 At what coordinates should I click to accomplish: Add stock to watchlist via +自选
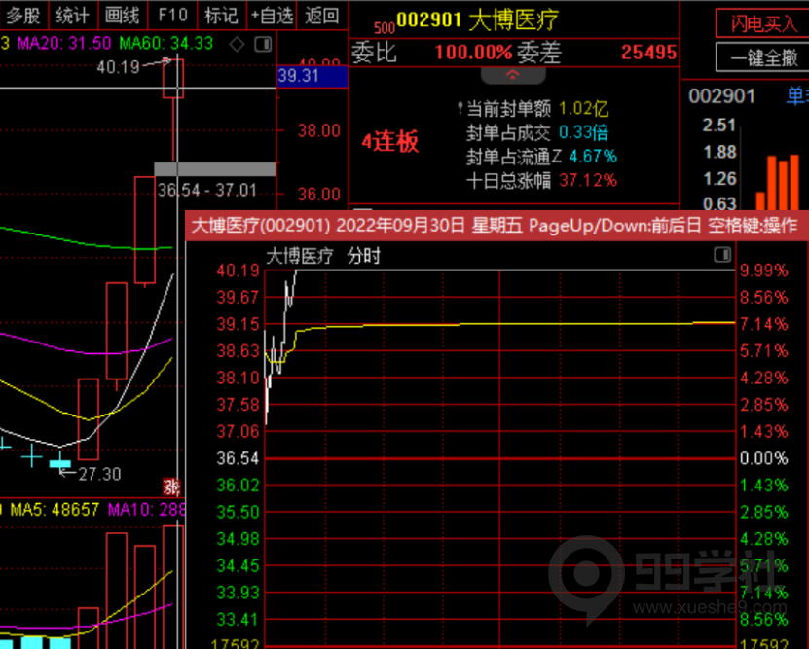(271, 15)
